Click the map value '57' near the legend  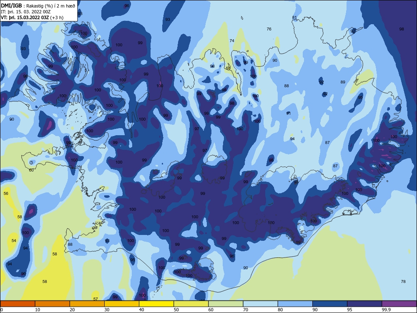click(x=95, y=299)
